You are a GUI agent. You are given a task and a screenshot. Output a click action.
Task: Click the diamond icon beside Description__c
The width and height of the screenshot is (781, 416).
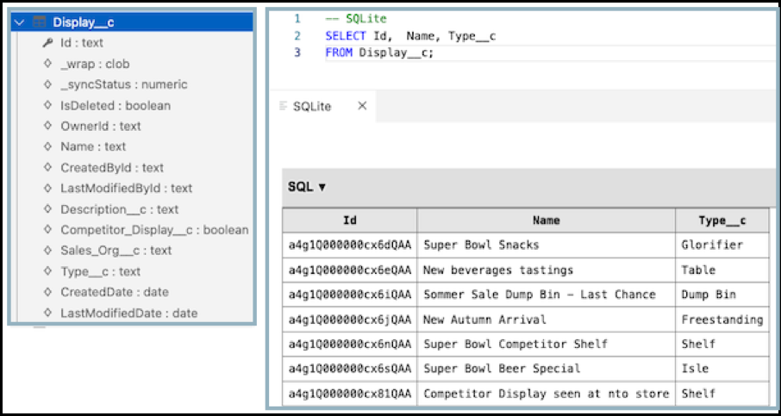[x=47, y=209]
